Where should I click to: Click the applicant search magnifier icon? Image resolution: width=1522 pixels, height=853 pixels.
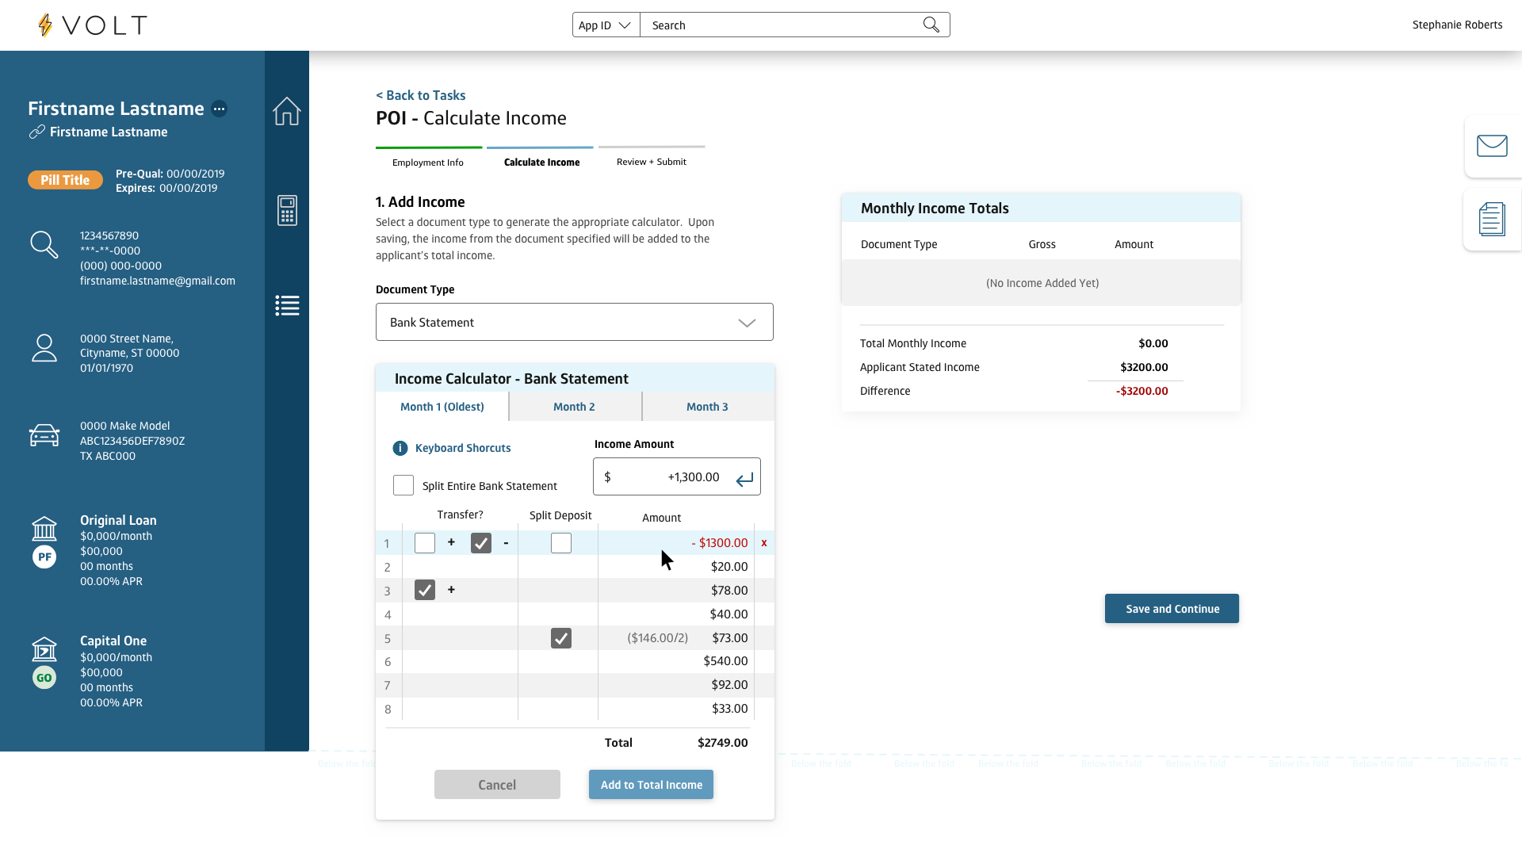pyautogui.click(x=44, y=245)
